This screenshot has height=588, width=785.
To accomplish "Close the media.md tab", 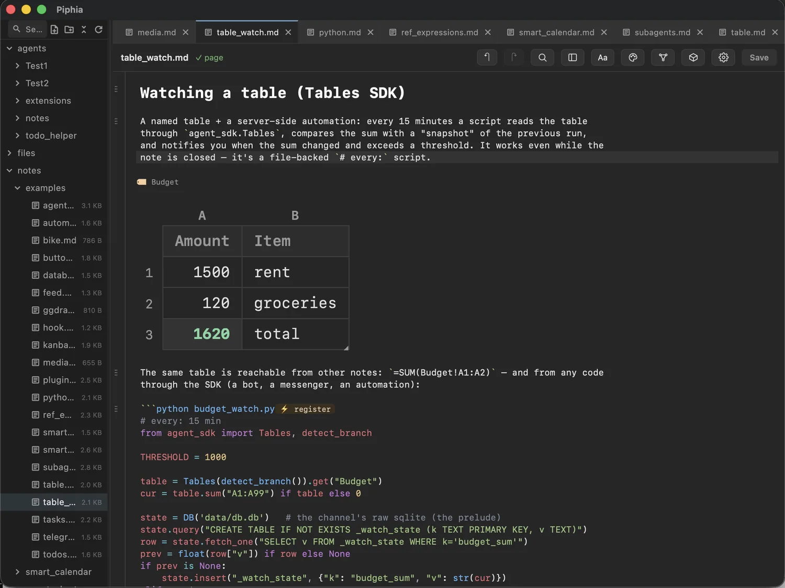I will tap(185, 32).
